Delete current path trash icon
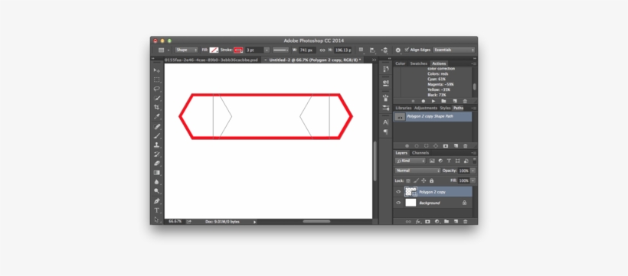Image resolution: width=628 pixels, height=276 pixels. tap(465, 146)
